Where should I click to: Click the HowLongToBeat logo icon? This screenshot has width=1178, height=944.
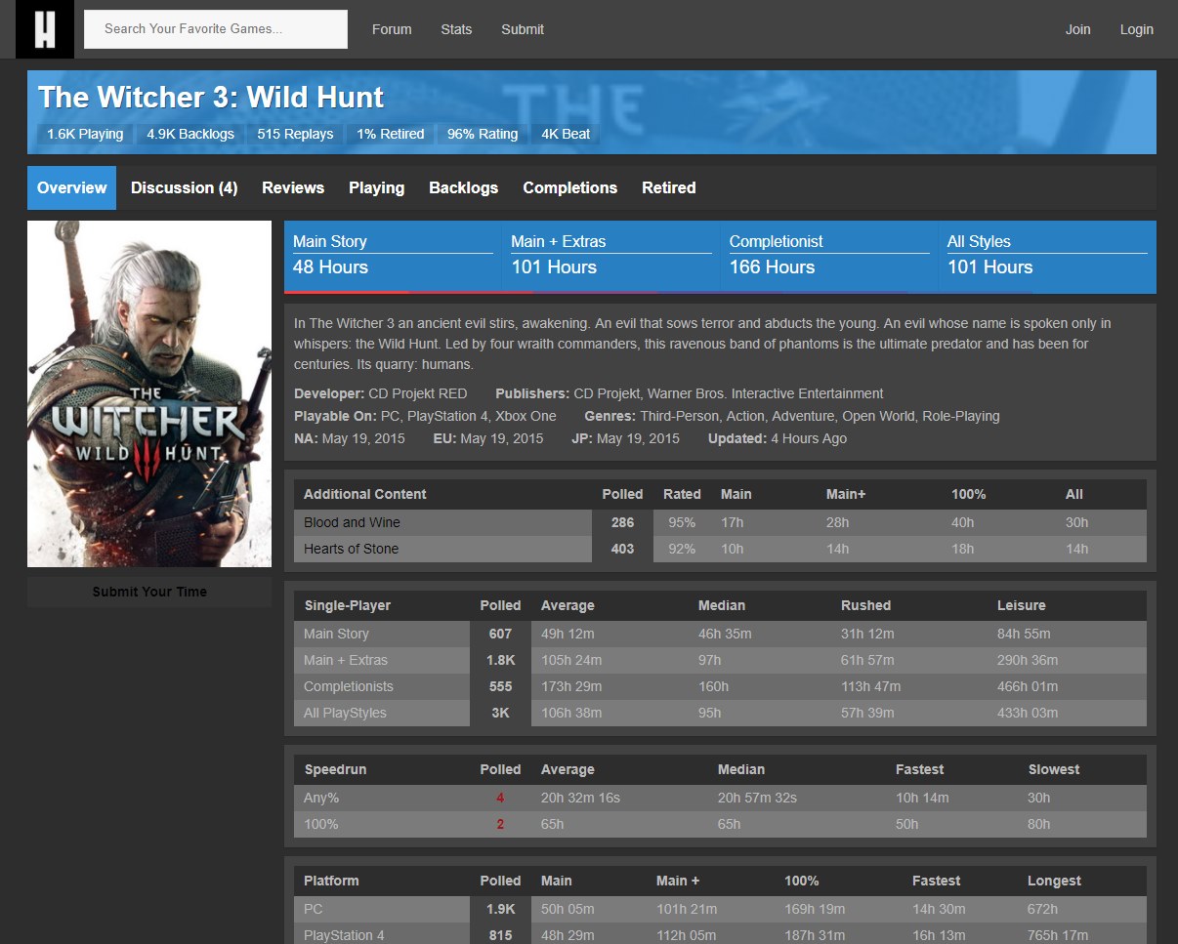point(44,29)
